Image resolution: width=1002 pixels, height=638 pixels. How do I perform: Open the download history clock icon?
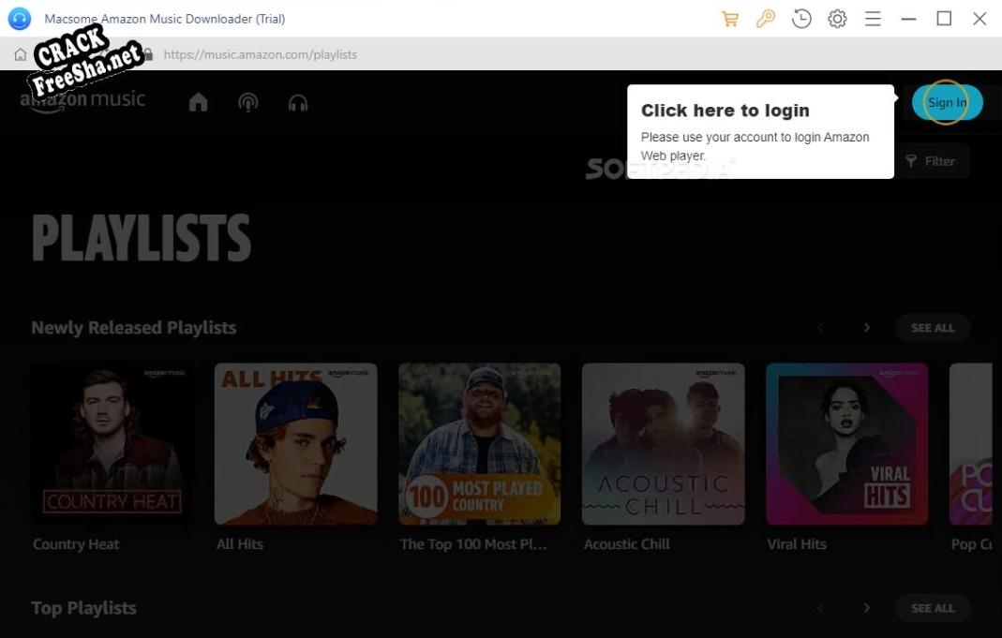point(801,19)
